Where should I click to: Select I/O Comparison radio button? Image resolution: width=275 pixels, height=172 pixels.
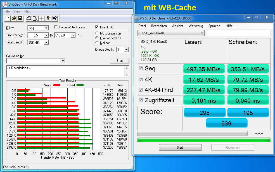pos(97,33)
